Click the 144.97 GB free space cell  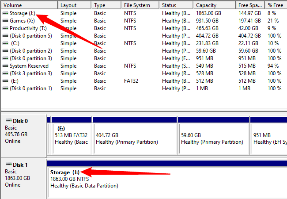click(249, 13)
